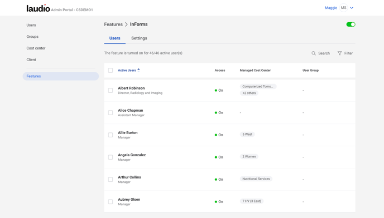Click the 2 Women cost center tag

click(249, 156)
